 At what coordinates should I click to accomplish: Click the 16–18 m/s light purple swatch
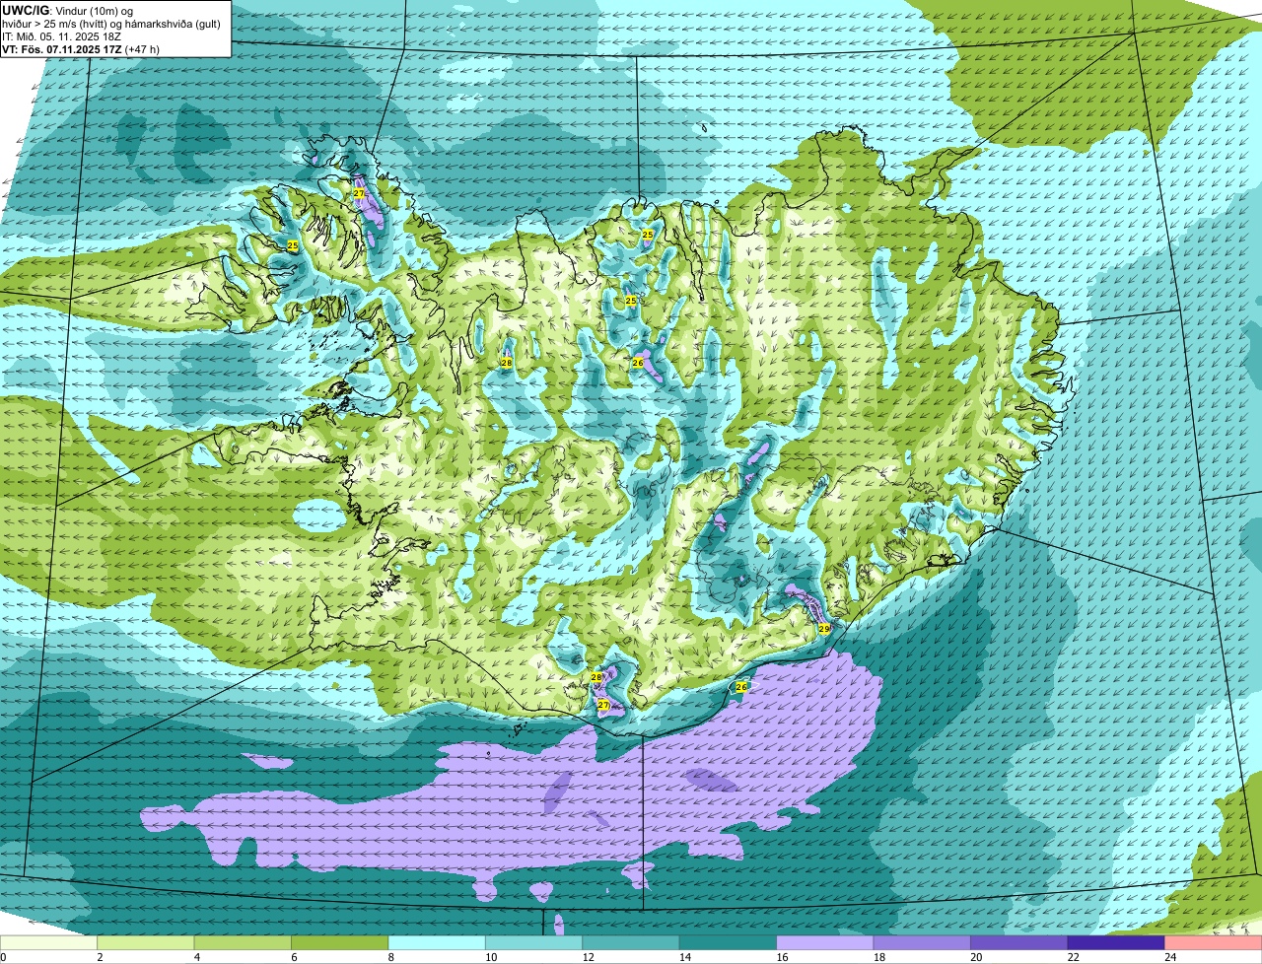click(x=826, y=943)
